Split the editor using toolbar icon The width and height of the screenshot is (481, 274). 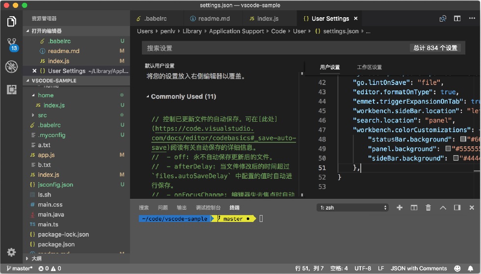click(x=457, y=19)
